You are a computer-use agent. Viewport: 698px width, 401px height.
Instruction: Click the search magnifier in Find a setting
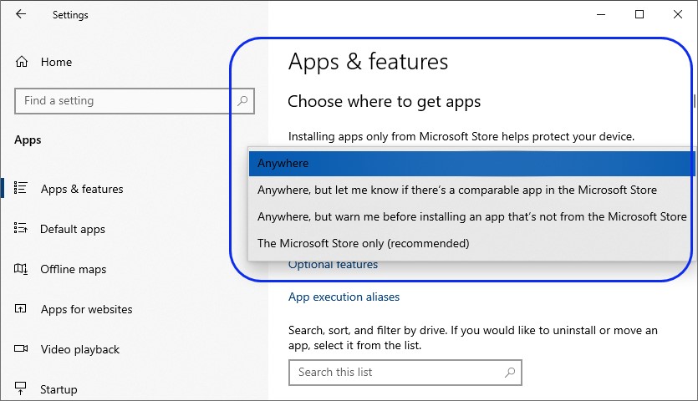click(242, 101)
